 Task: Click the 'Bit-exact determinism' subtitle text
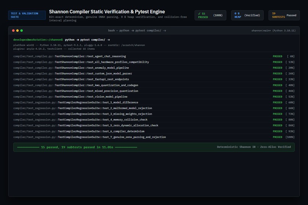coord(118,19)
